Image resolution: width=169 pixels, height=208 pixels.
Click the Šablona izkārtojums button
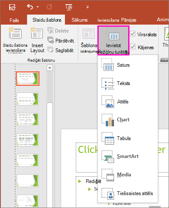tap(89, 40)
